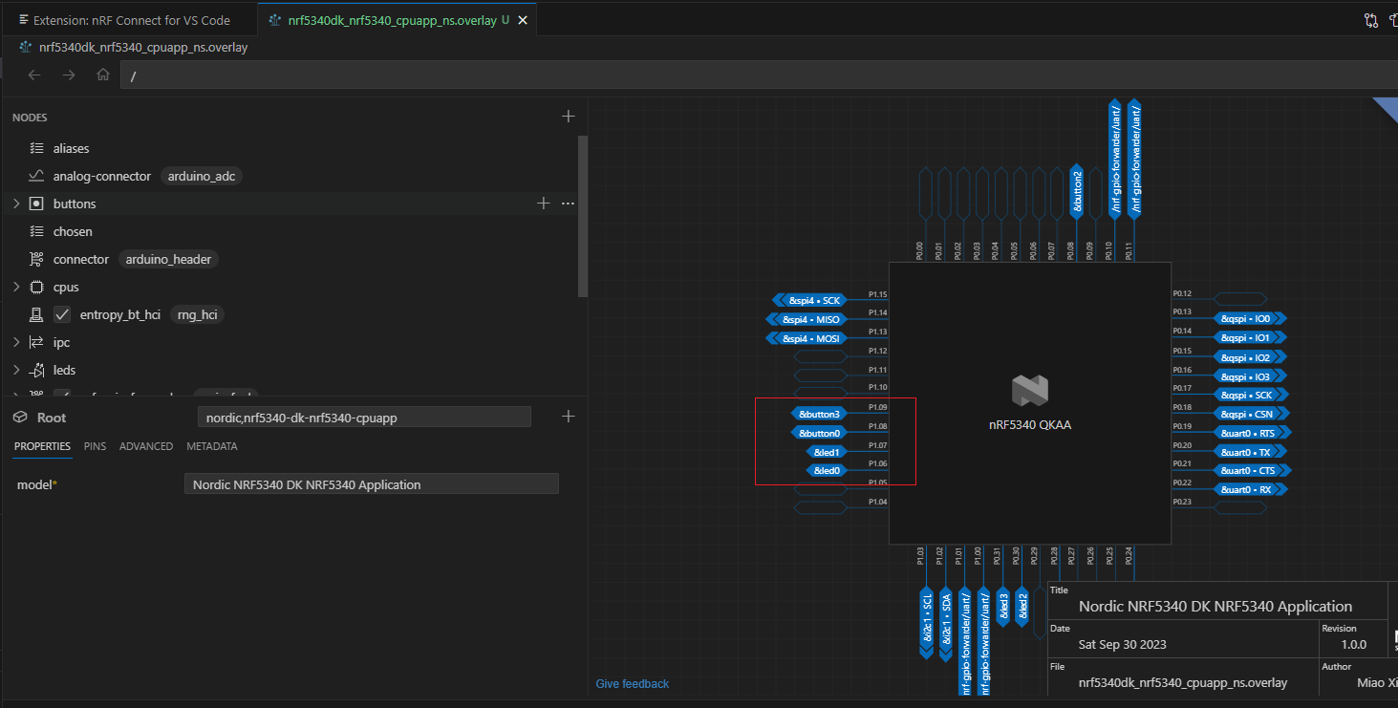This screenshot has height=708, width=1398.
Task: Select the &uart0 RX pin label
Action: pos(1250,490)
